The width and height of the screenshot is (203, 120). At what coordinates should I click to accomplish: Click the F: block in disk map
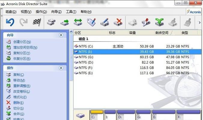pyautogui.click(x=189, y=115)
